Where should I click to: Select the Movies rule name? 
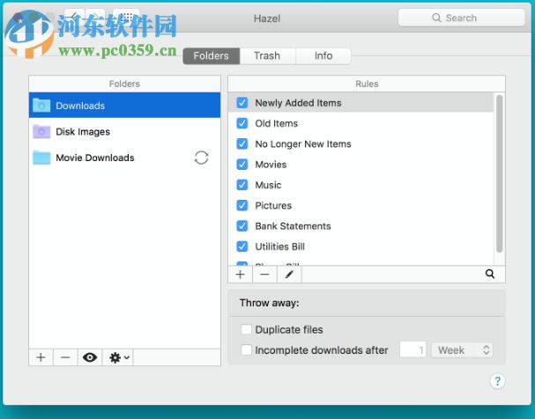271,165
